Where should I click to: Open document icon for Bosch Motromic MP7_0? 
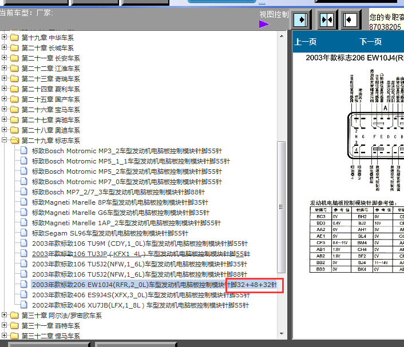(24, 181)
